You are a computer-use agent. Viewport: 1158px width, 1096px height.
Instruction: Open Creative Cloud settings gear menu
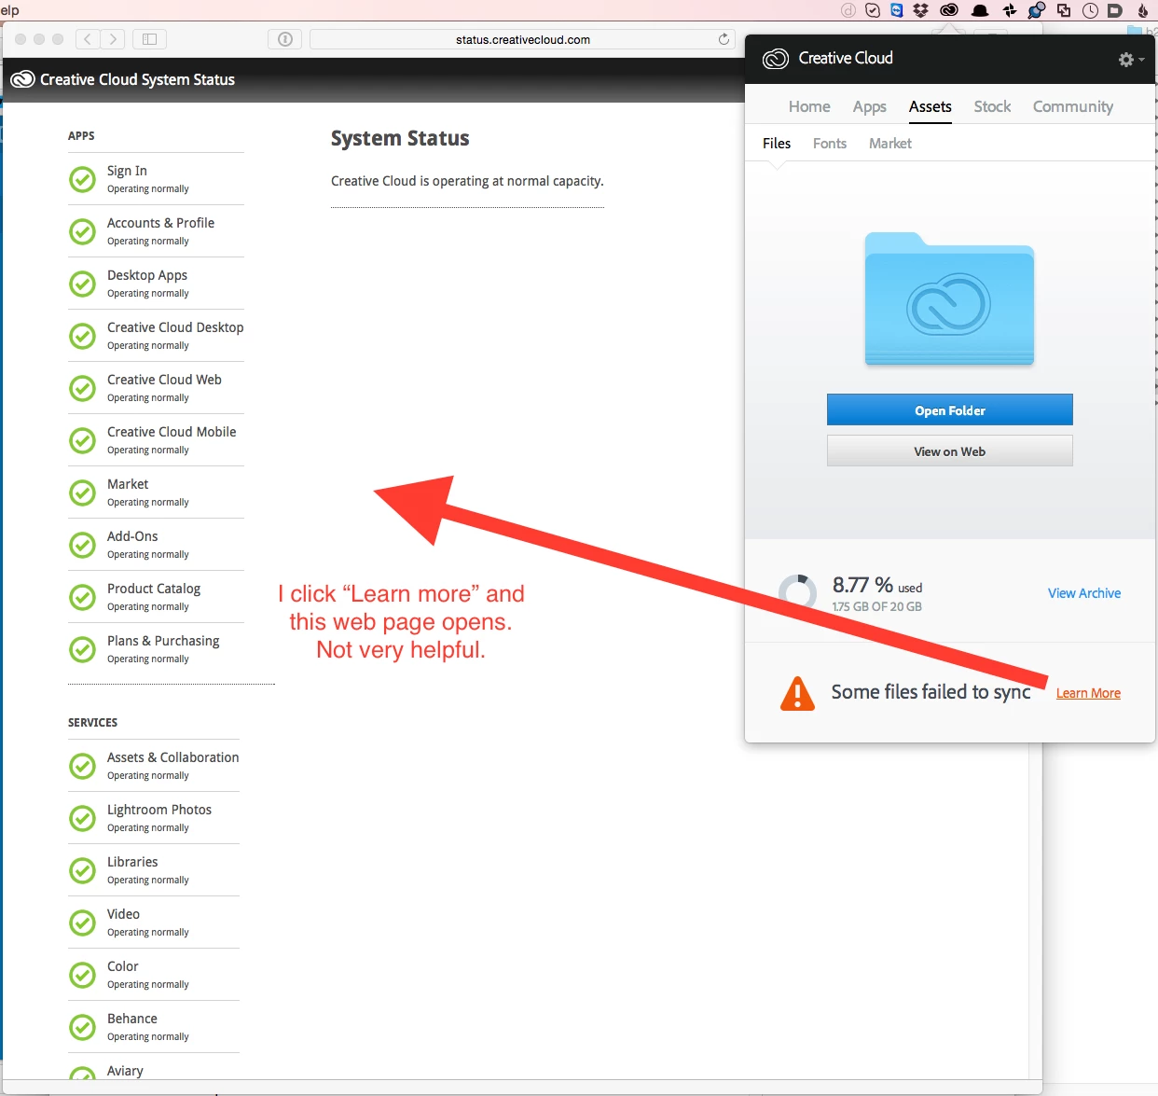pos(1130,59)
